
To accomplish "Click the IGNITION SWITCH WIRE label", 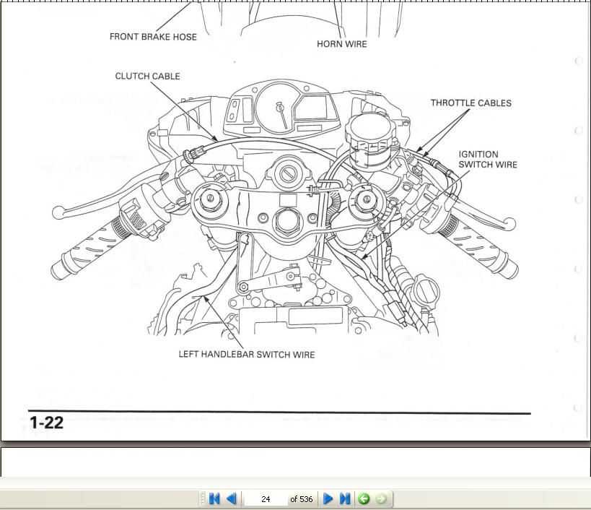I will [x=488, y=159].
